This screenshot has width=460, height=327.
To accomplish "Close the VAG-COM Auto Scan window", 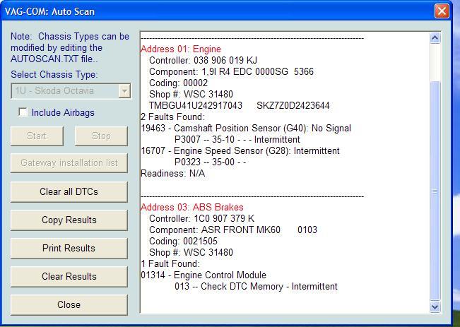I will pyautogui.click(x=442, y=11).
